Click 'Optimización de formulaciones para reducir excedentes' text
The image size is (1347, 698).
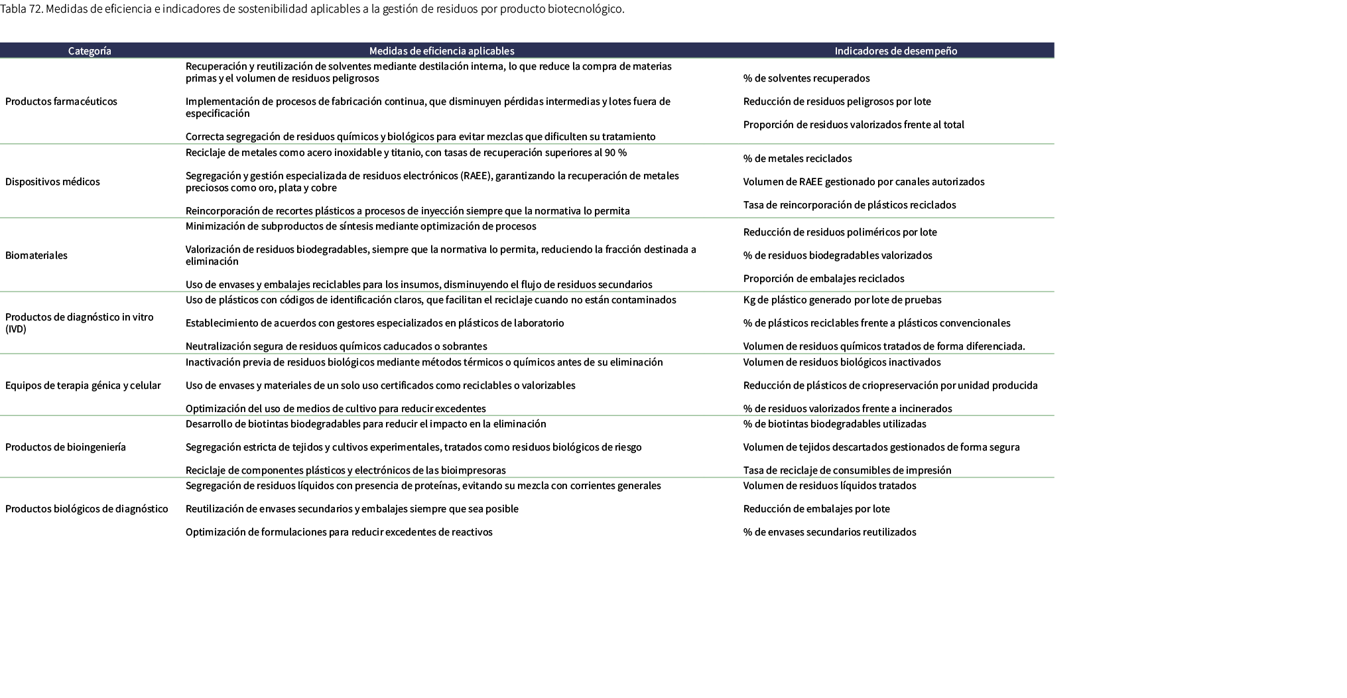tap(339, 532)
